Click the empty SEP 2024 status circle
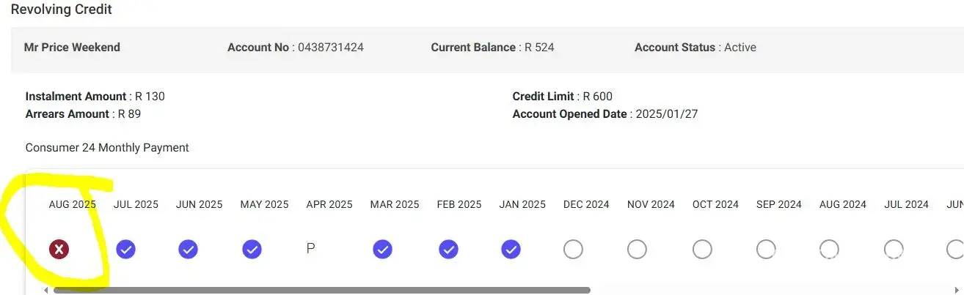This screenshot has width=964, height=295. 766,250
